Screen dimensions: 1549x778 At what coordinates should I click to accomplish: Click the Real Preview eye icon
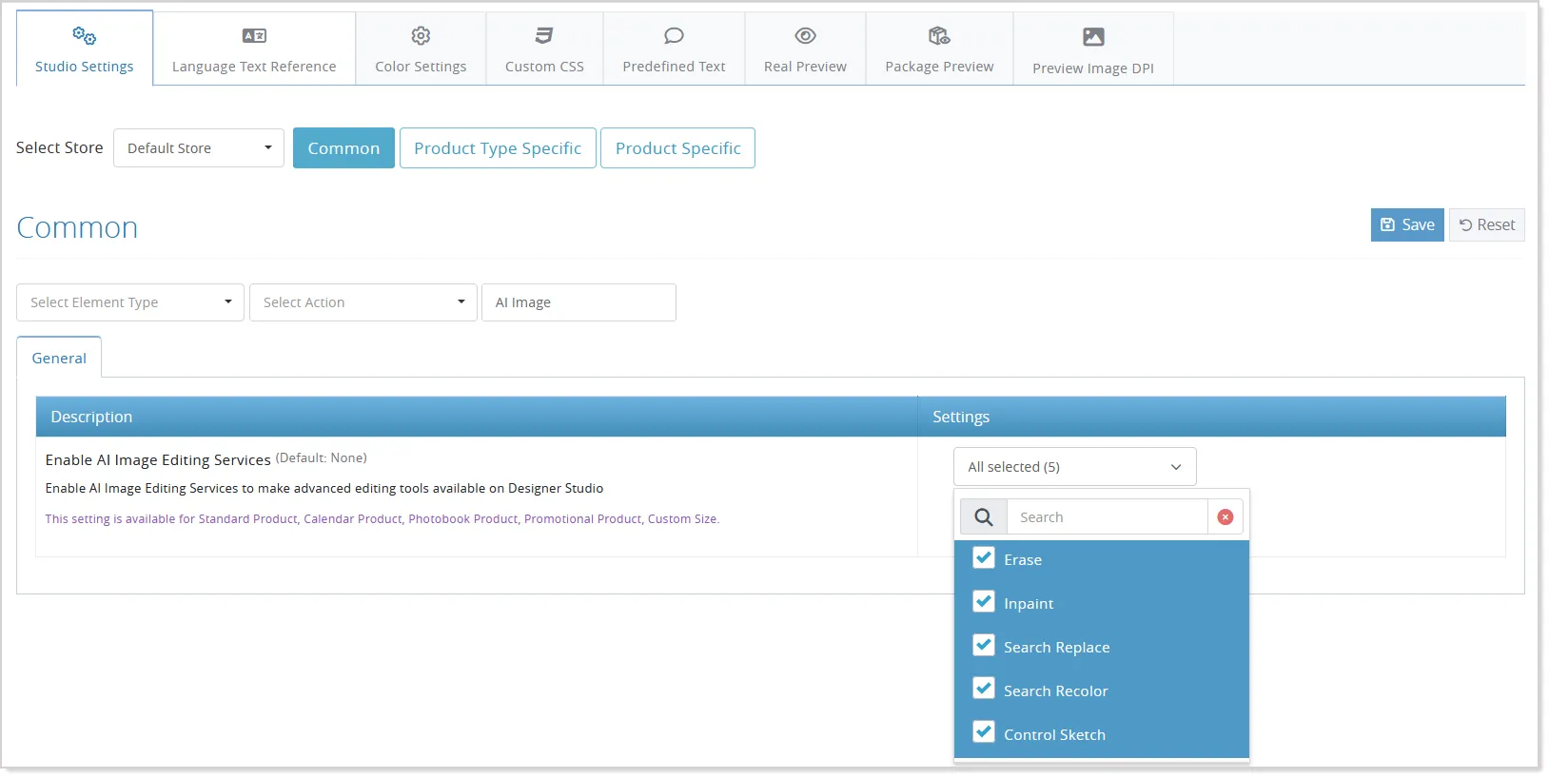coord(805,36)
